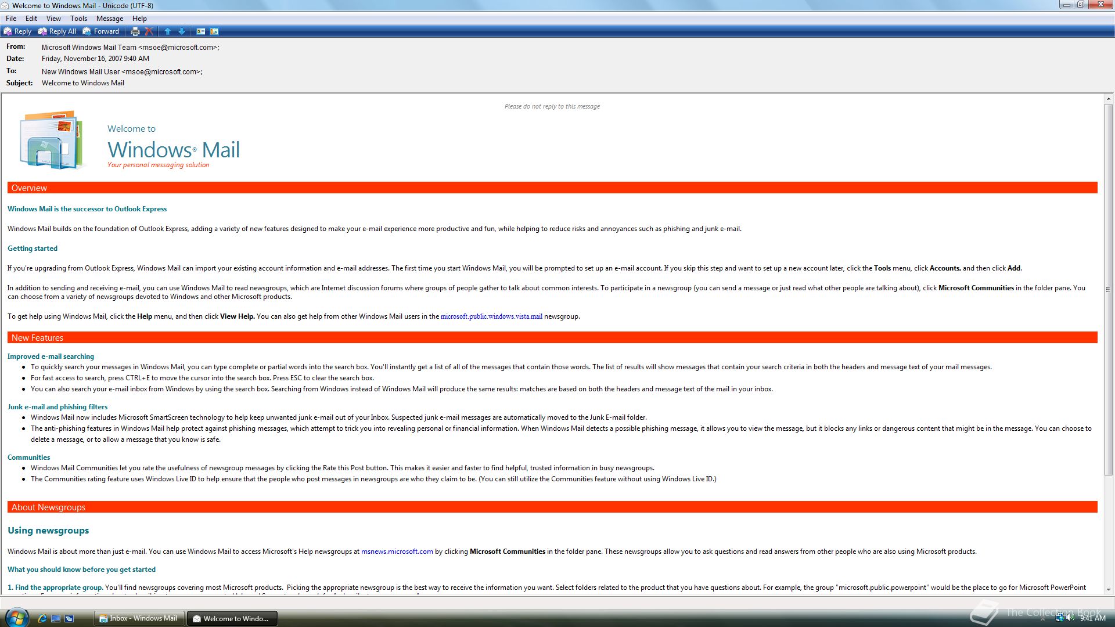Click the 'Overview' section header
Viewport: 1115px width, 627px height.
click(552, 188)
